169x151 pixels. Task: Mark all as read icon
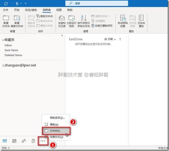point(62,21)
